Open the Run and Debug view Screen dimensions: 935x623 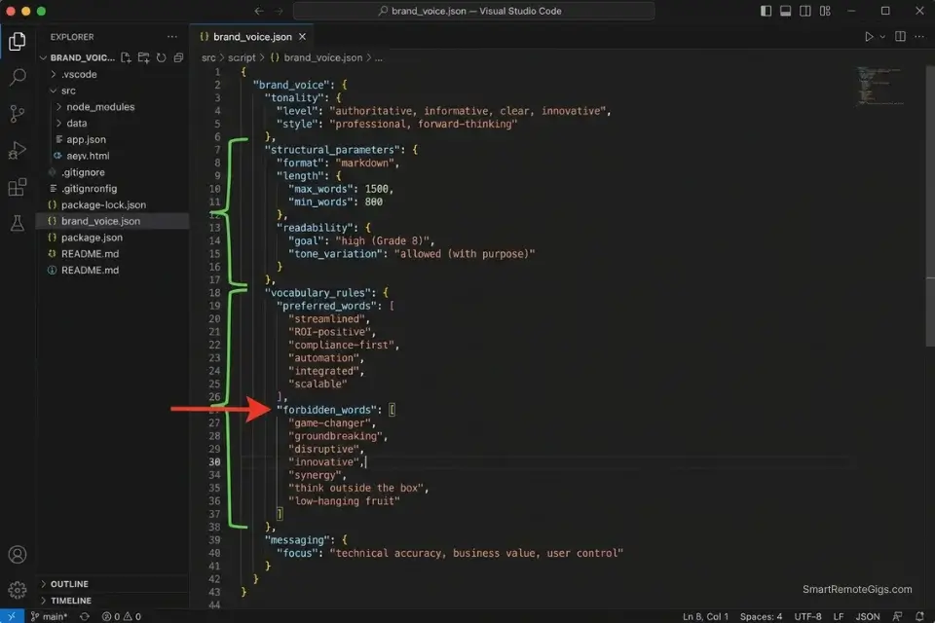tap(18, 150)
